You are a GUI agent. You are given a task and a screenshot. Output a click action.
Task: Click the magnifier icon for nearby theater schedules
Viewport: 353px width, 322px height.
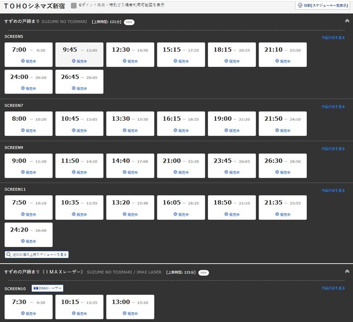click(x=9, y=254)
